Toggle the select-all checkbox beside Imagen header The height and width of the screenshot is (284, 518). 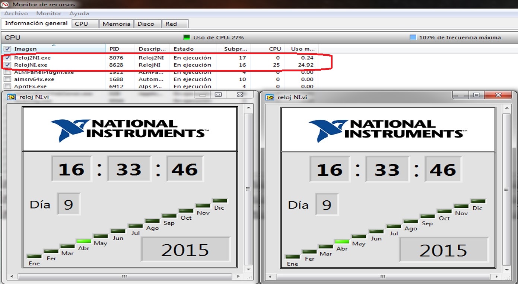(7, 49)
